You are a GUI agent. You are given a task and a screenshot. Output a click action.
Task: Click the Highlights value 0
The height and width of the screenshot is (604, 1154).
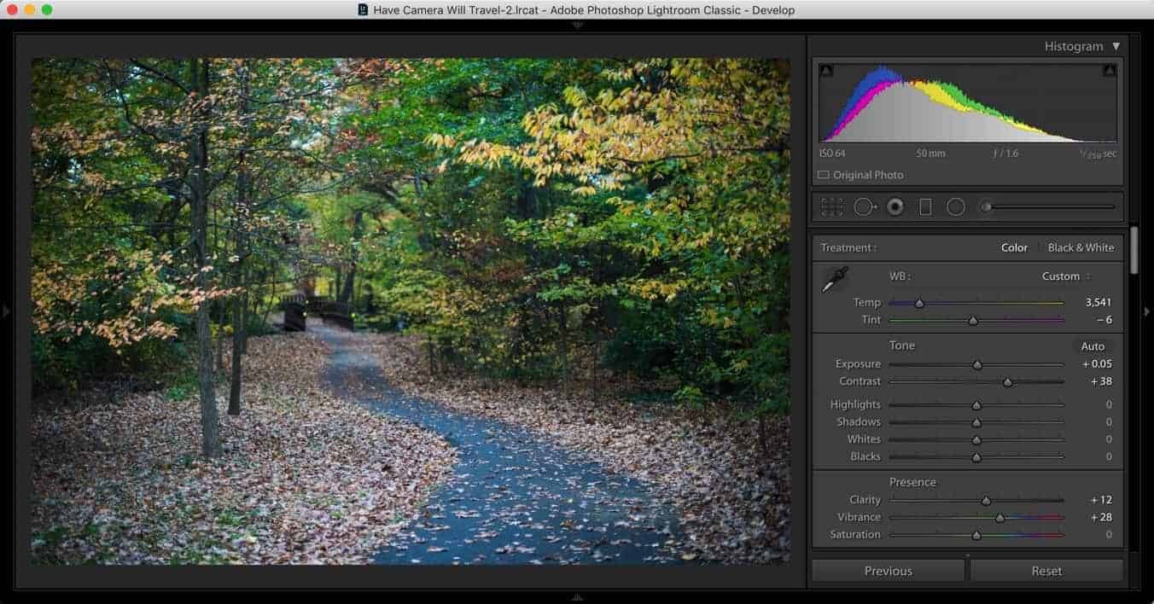click(x=1109, y=405)
